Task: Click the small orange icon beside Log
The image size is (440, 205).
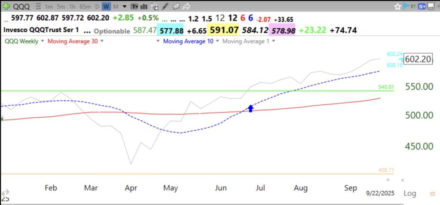Action: (433, 193)
